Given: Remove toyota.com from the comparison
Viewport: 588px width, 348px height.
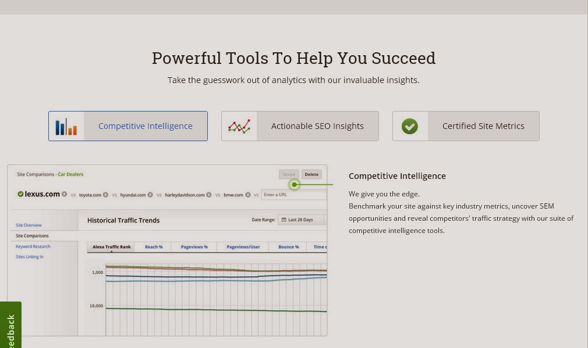Looking at the screenshot, I should pos(106,195).
